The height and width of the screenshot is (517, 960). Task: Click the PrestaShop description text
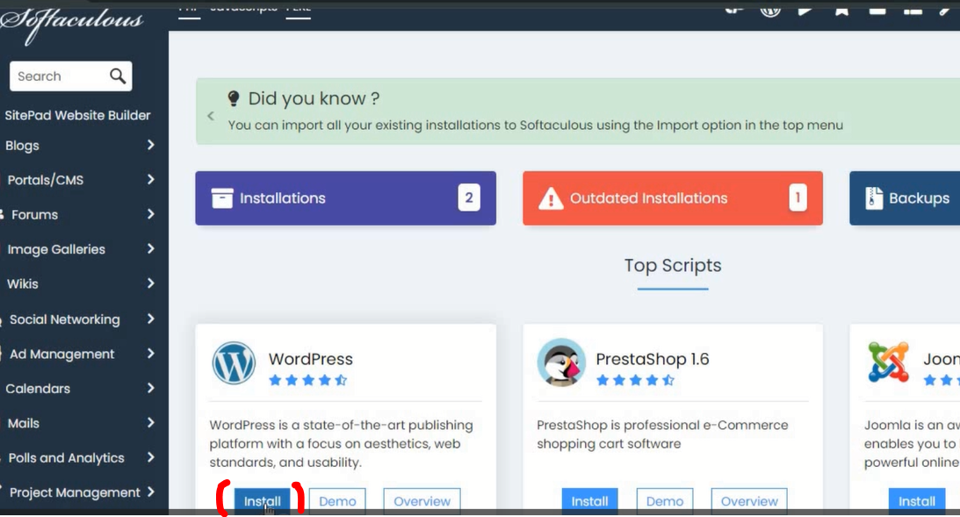point(662,434)
